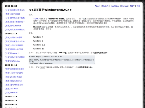
Task: Open the [分享] link ending in 艦載
Action: (x=15, y=18)
